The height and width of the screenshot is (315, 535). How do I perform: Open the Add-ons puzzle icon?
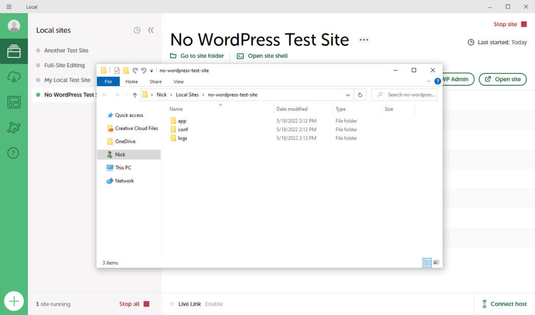click(14, 127)
